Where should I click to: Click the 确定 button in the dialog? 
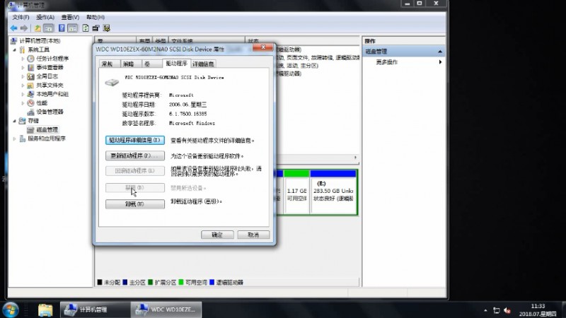[x=217, y=235]
